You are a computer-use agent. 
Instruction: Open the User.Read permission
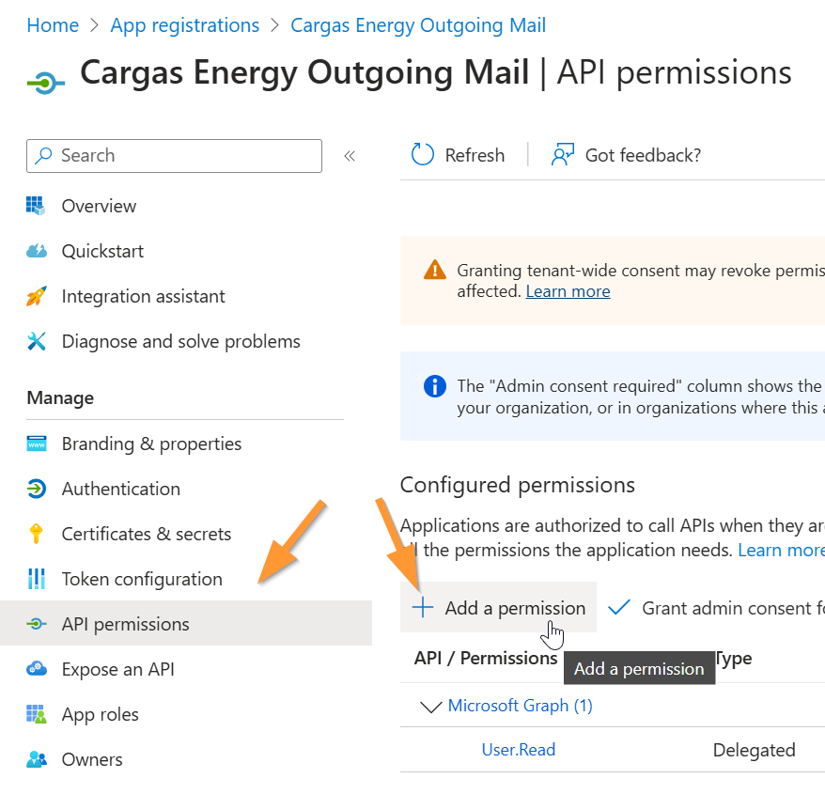(519, 750)
